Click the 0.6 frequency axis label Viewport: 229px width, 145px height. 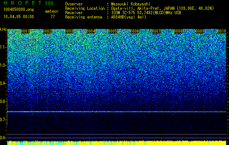(3, 138)
